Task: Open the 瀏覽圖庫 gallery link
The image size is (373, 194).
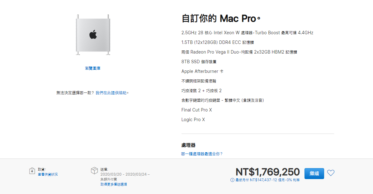Action: click(x=92, y=68)
